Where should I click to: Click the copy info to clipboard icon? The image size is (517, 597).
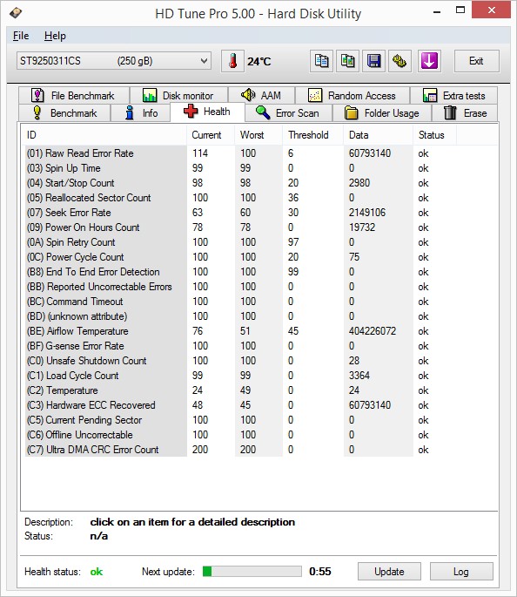pyautogui.click(x=322, y=61)
